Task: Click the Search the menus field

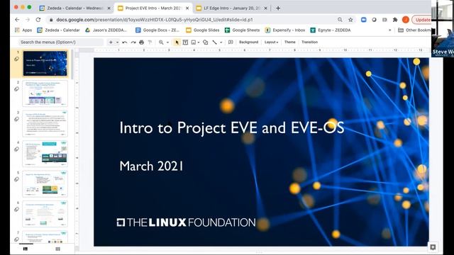Action: coord(61,42)
